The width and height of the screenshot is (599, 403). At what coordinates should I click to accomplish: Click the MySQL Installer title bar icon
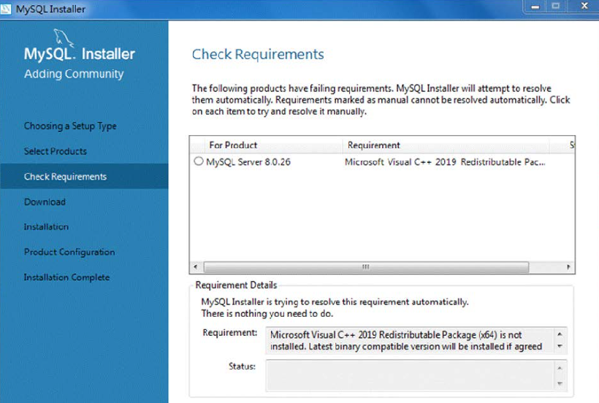[6, 9]
